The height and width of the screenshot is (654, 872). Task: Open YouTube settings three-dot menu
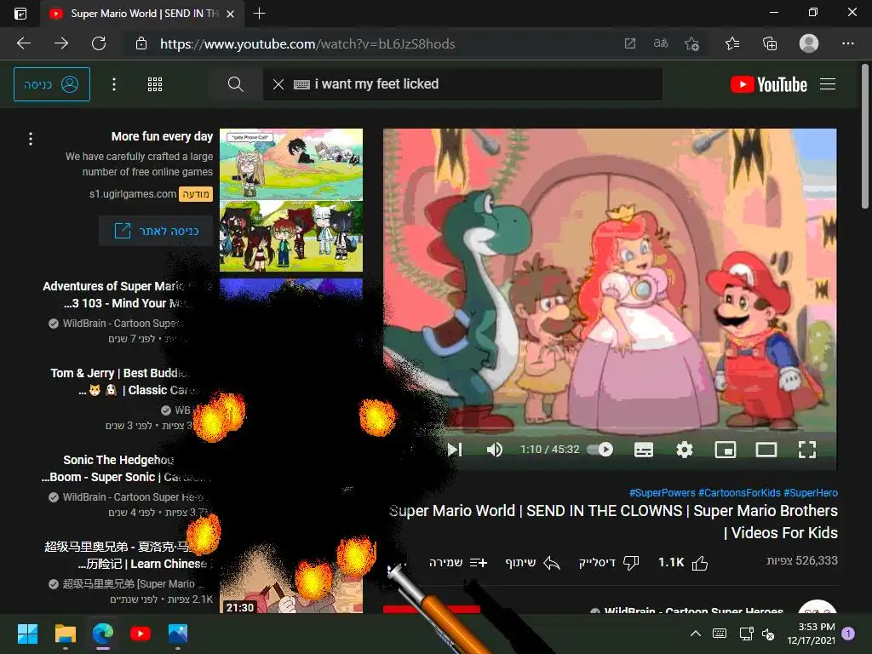coord(114,84)
